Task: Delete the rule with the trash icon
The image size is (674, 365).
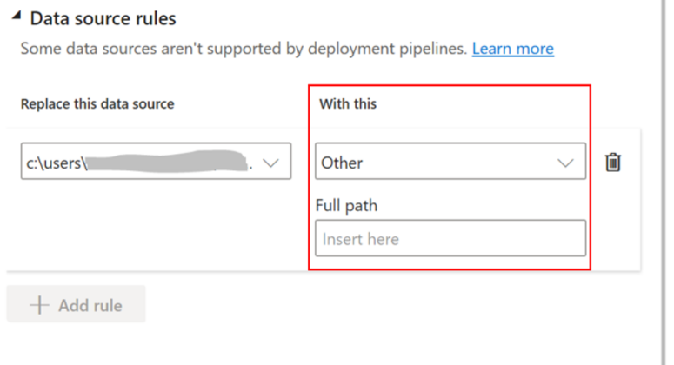Action: pos(613,162)
